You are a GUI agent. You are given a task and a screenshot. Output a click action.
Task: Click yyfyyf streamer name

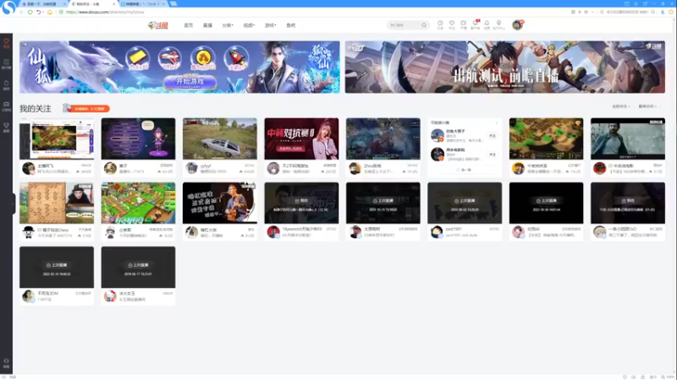pyautogui.click(x=206, y=166)
